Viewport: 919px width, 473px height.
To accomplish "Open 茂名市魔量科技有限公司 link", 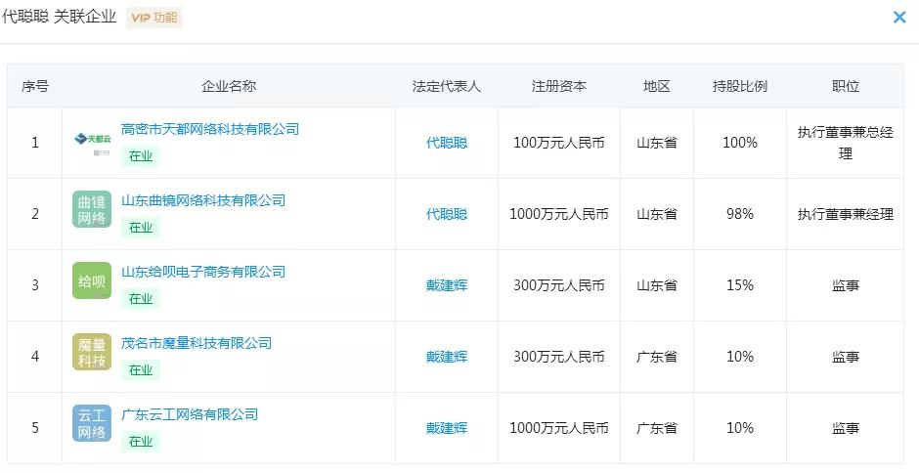I will (x=197, y=343).
